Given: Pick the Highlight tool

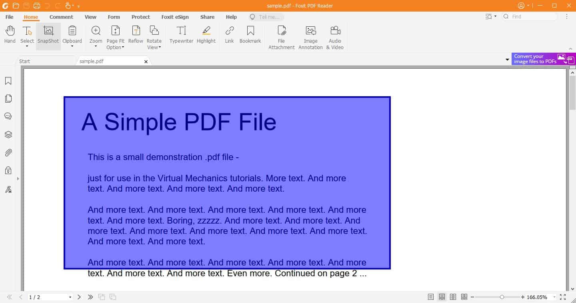Looking at the screenshot, I should pos(206,35).
